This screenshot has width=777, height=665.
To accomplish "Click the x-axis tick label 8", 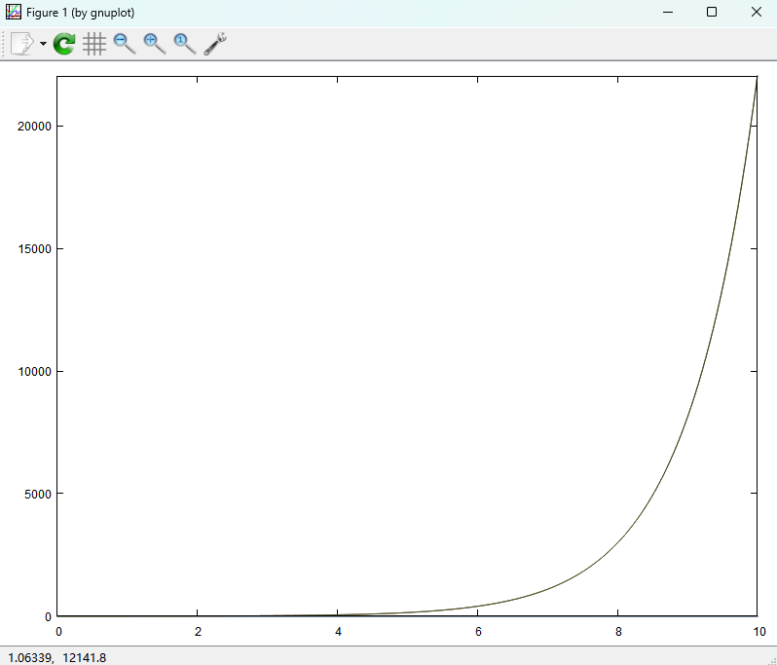I will pos(617,631).
